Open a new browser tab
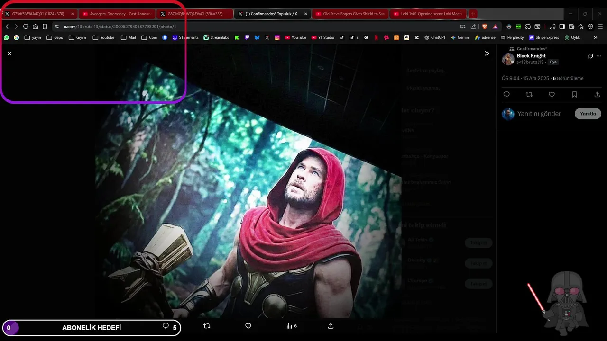Viewport: 607px width, 341px height. [x=473, y=14]
